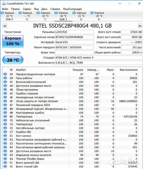
Task: Click status icon of row F2 Всего чтений LBA
Action: (x=5, y=166)
